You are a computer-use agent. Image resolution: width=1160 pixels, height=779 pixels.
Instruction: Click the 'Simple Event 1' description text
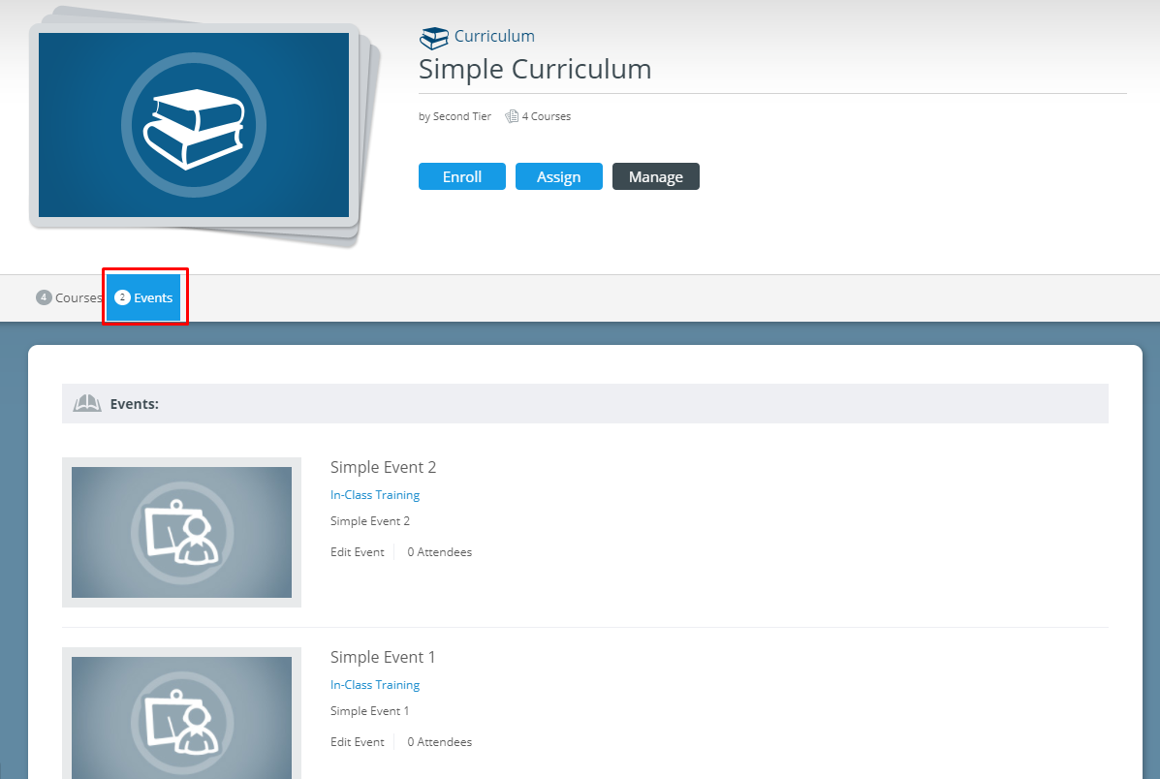click(x=369, y=711)
